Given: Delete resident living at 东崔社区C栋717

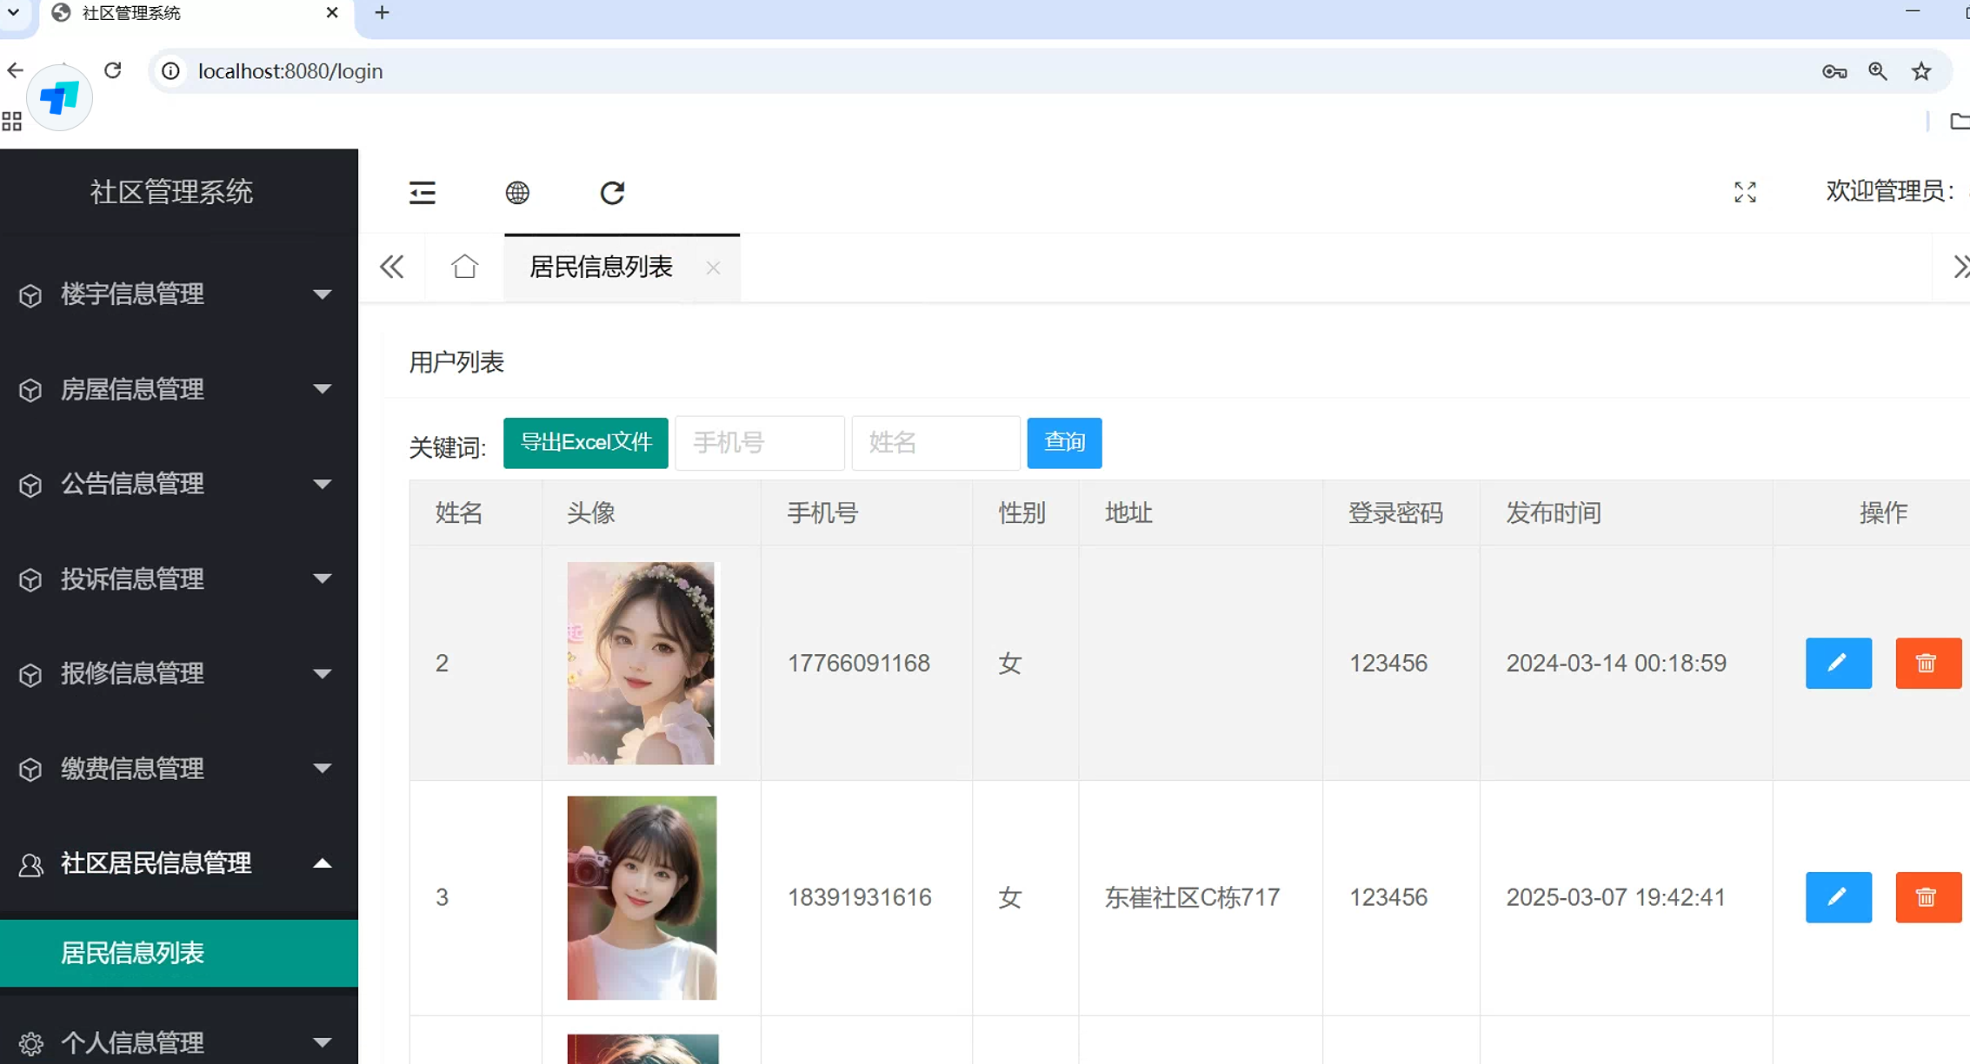Looking at the screenshot, I should [x=1927, y=897].
